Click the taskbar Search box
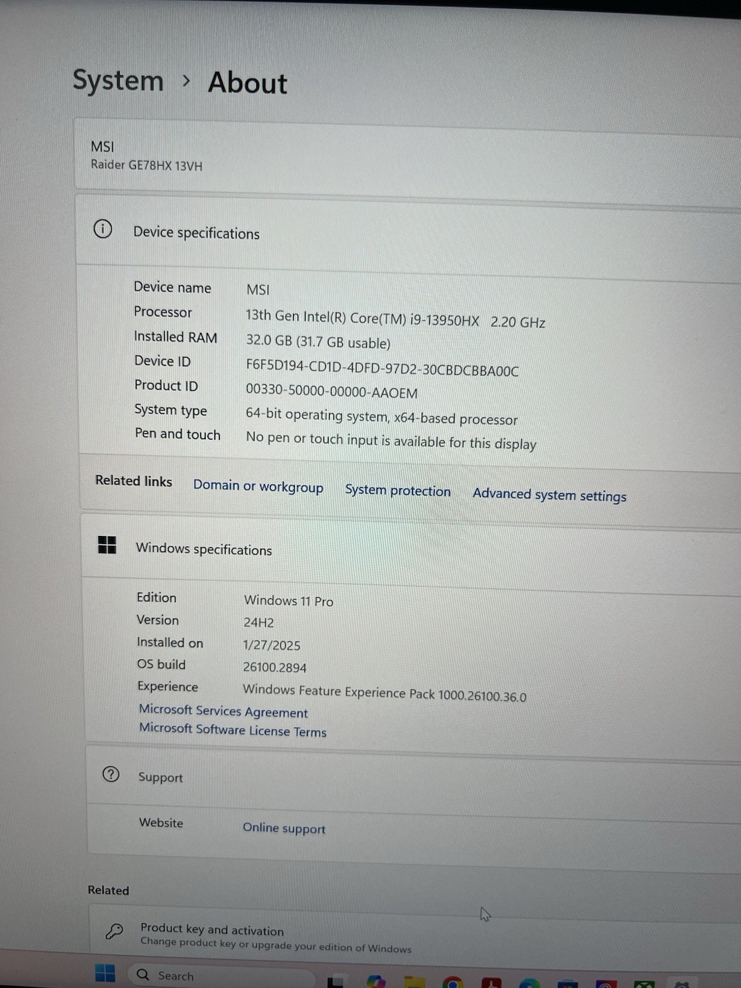 click(221, 976)
